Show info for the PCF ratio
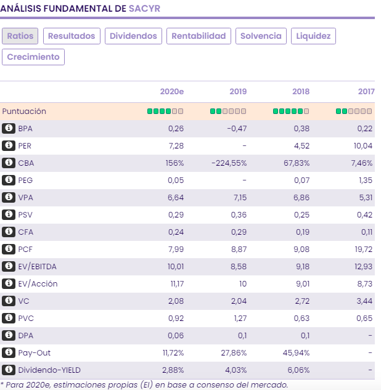The height and width of the screenshot is (390, 381). pyautogui.click(x=9, y=250)
